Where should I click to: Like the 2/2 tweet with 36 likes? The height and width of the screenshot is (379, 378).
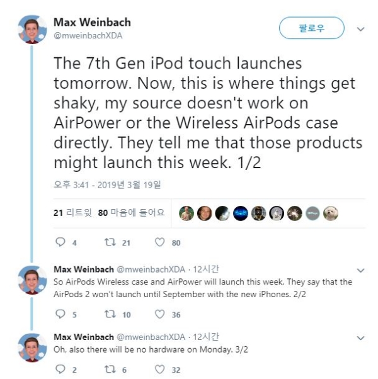(x=159, y=314)
